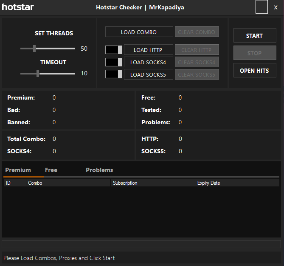Click the SOCKS5: count label
Image resolution: width=284 pixels, height=266 pixels.
coord(153,151)
